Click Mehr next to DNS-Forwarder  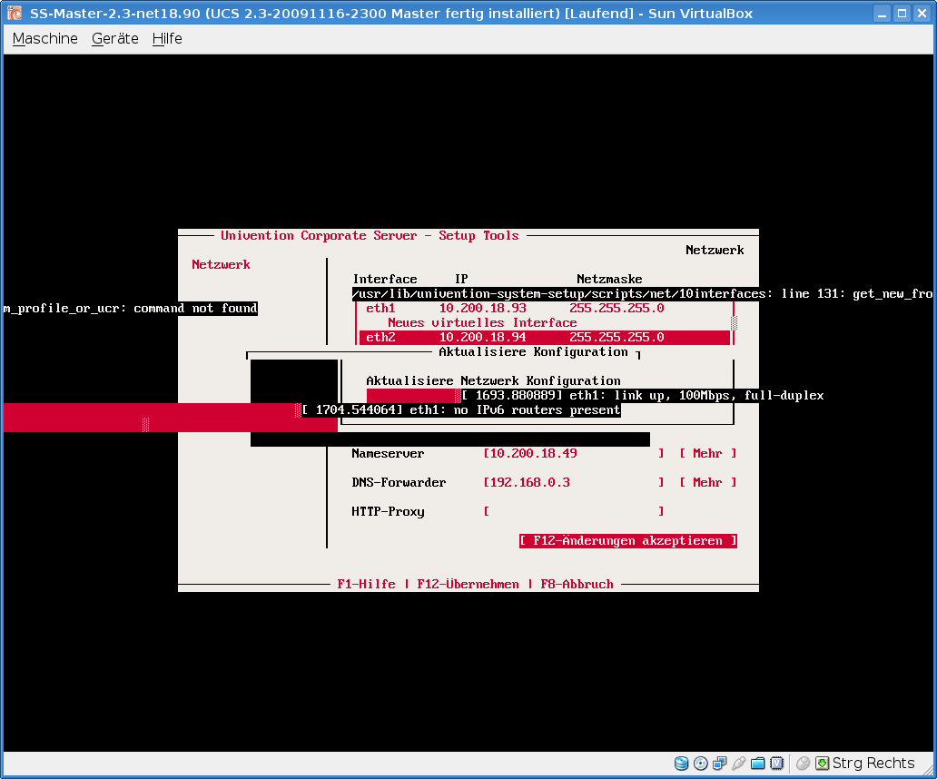[x=707, y=482]
